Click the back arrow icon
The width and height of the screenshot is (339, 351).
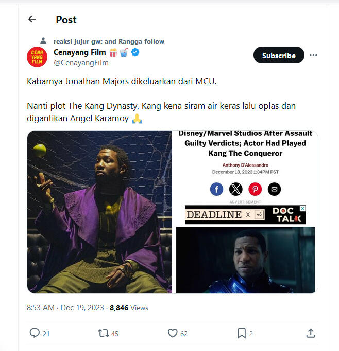(x=32, y=19)
